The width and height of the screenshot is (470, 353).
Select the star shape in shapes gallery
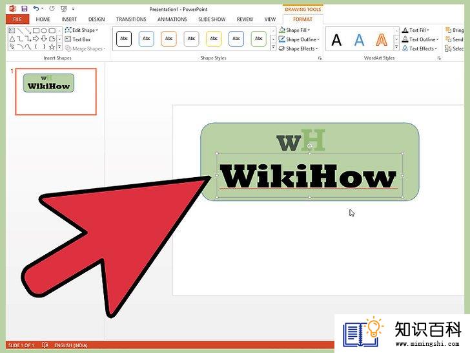coord(52,47)
